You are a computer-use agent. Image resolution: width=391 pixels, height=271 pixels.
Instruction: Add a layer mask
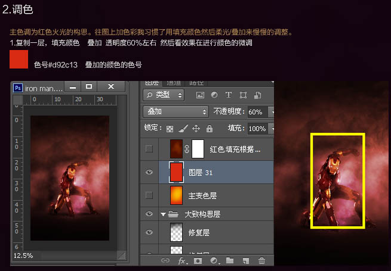click(198, 260)
